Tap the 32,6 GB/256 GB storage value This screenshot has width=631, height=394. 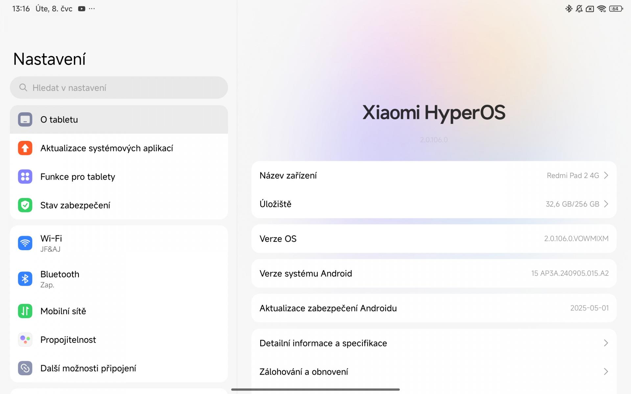pos(573,204)
